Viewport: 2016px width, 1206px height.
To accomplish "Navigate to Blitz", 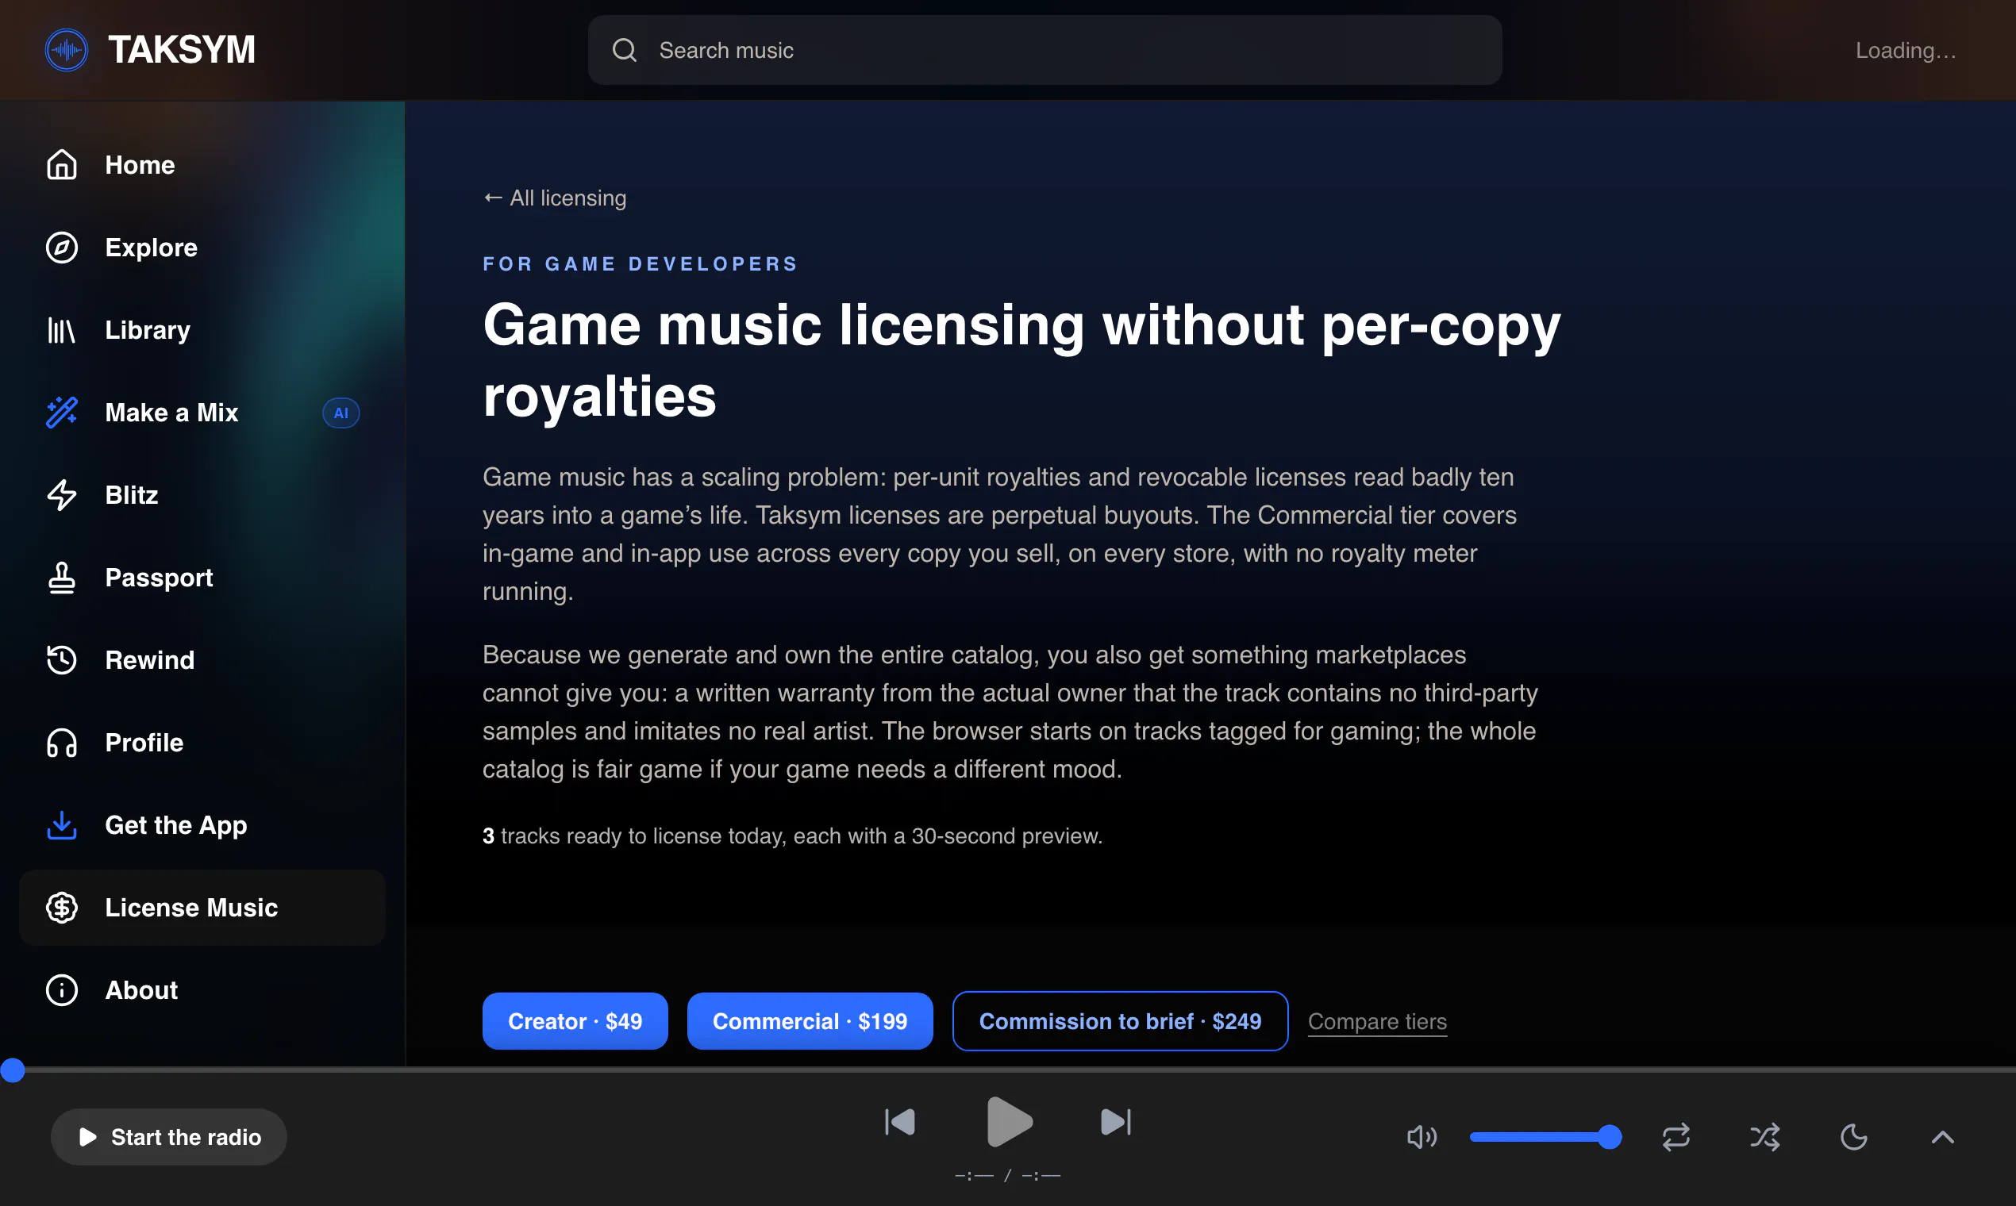I will (202, 495).
